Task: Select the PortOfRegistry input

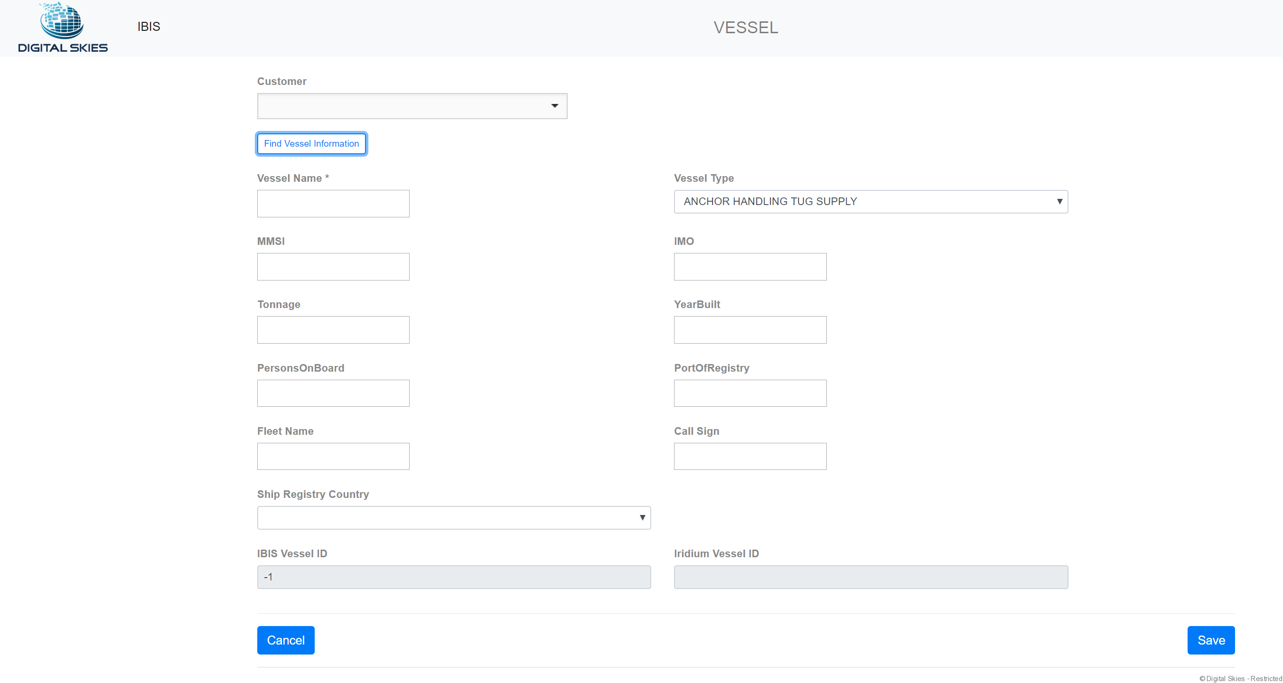Action: click(749, 393)
